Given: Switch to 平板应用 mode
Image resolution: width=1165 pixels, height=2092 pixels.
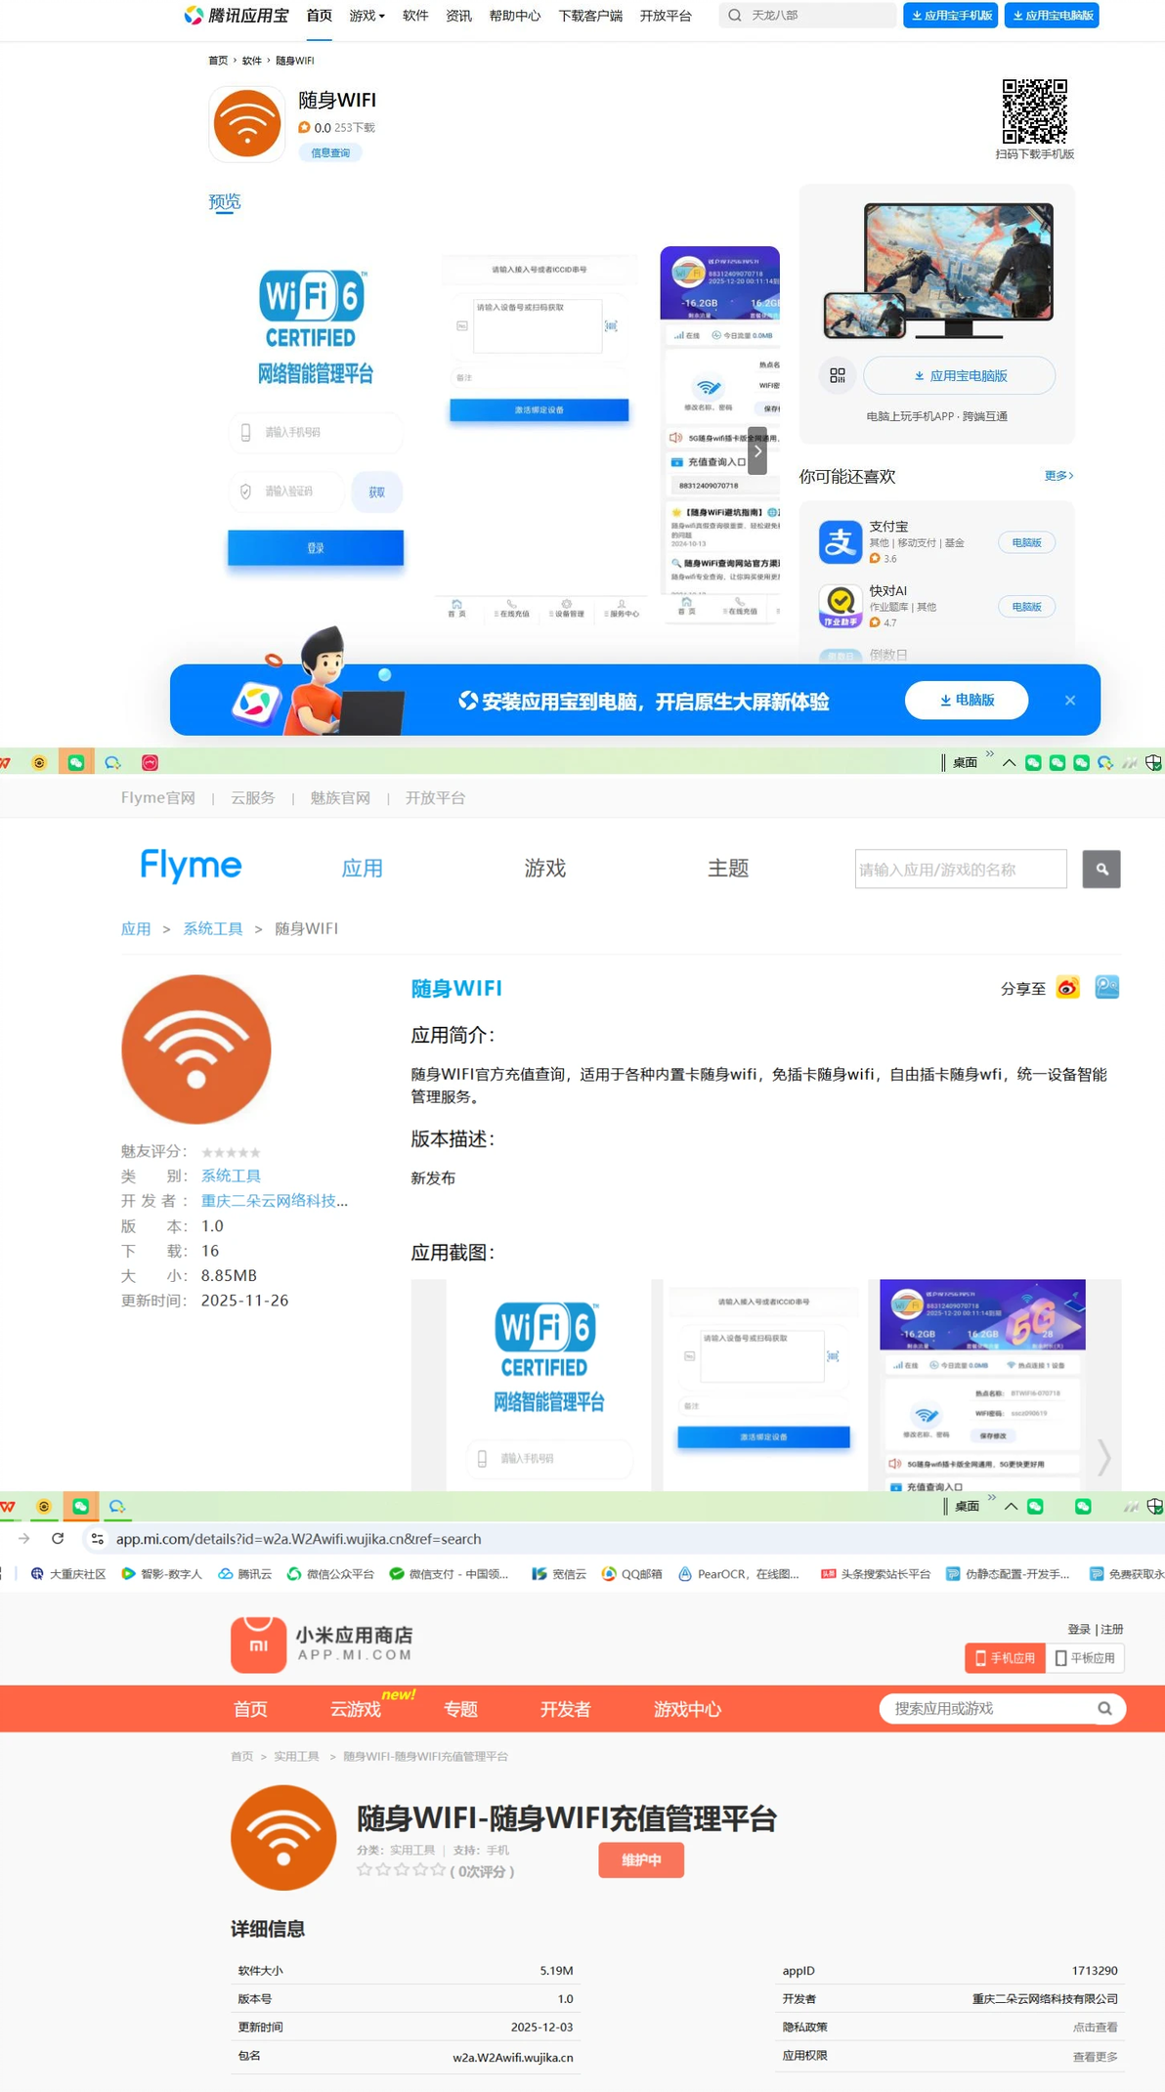Looking at the screenshot, I should click(x=1085, y=1657).
